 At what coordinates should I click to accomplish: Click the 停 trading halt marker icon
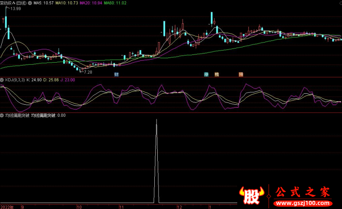[206, 74]
